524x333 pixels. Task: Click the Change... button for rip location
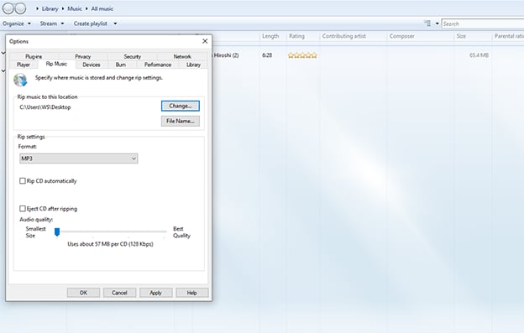pos(181,106)
